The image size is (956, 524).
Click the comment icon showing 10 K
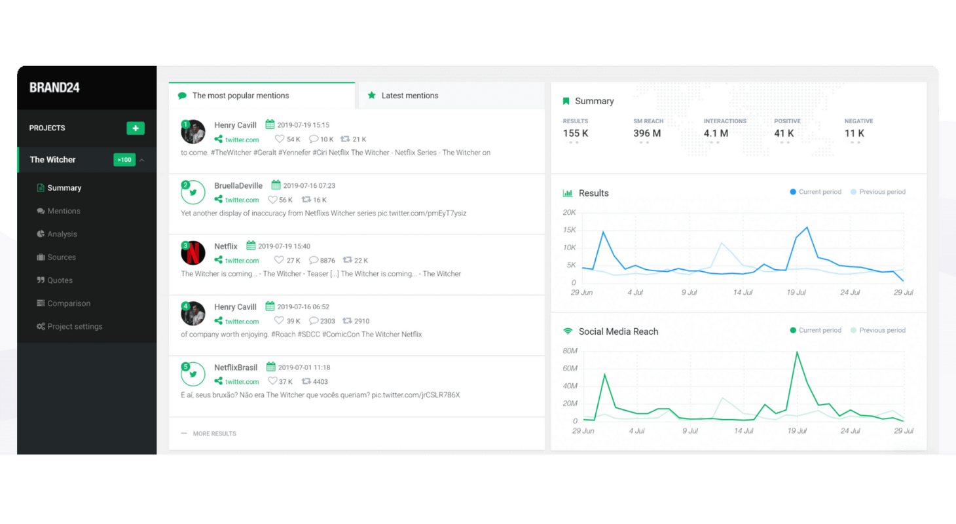coord(314,139)
